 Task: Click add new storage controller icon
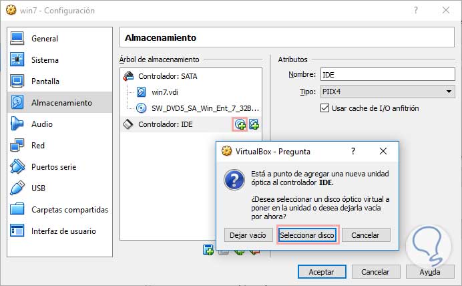(x=208, y=250)
